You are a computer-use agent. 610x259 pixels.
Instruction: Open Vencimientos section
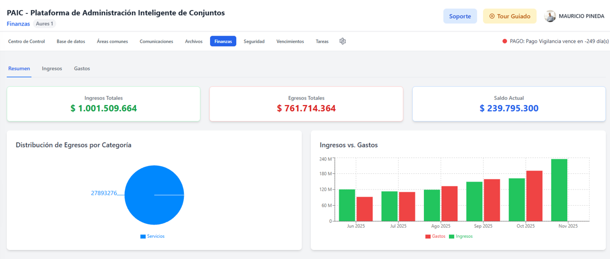coord(290,41)
